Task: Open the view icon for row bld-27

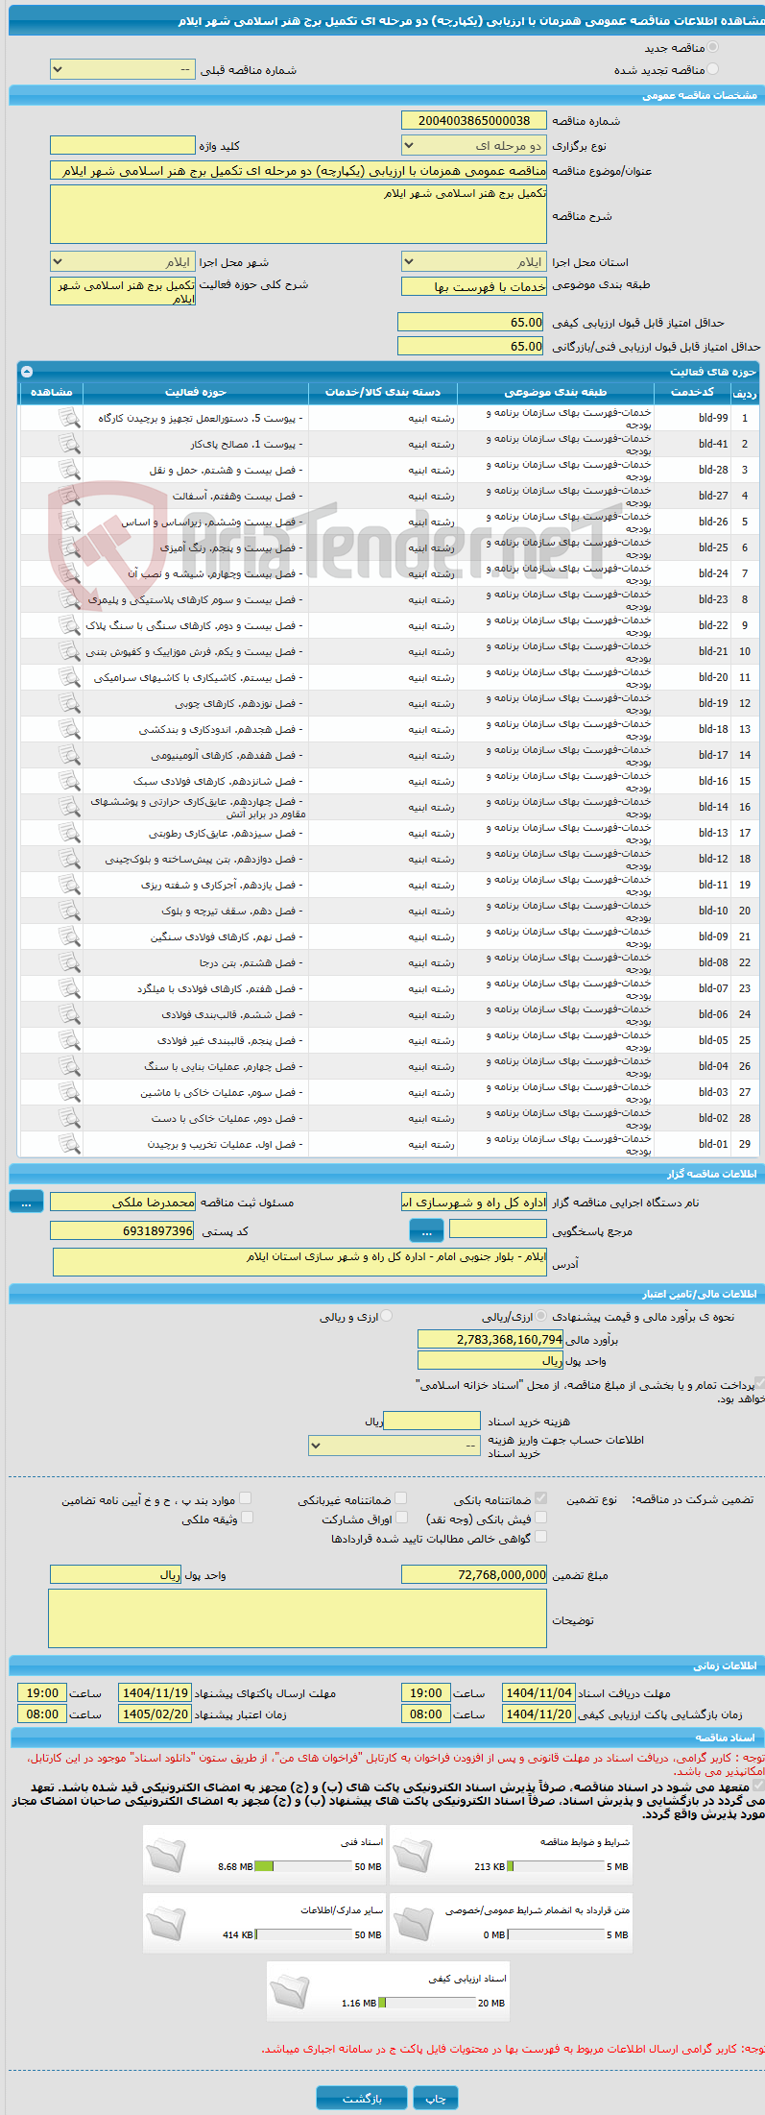Action: (x=69, y=496)
